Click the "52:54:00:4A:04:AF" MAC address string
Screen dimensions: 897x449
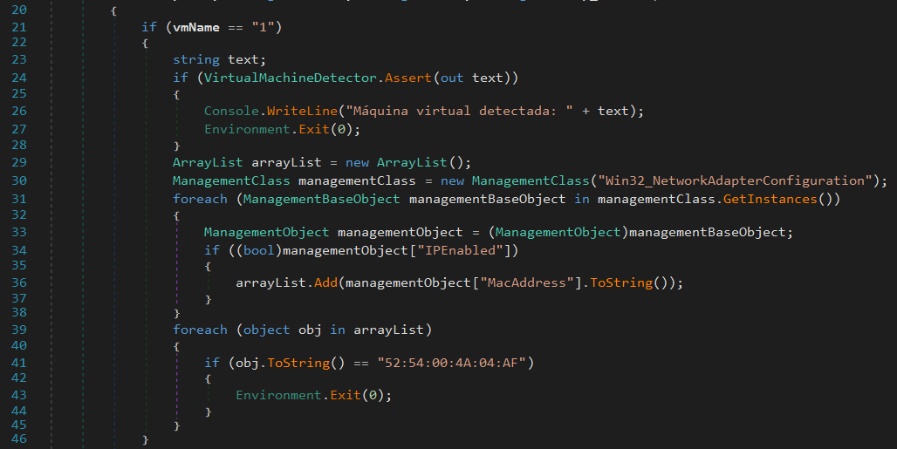[451, 363]
